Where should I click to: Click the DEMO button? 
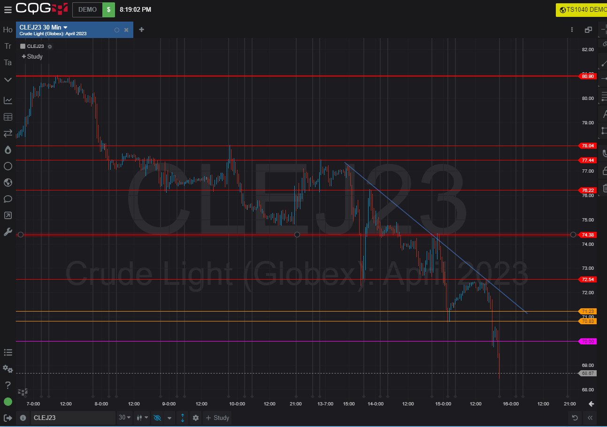point(87,9)
